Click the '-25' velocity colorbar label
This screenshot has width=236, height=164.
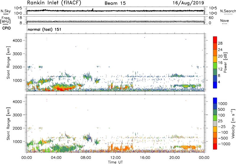point(222,126)
